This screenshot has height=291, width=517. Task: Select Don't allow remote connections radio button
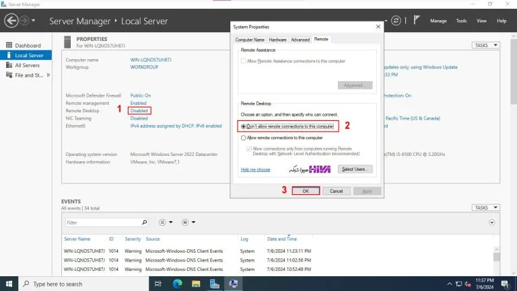point(243,126)
